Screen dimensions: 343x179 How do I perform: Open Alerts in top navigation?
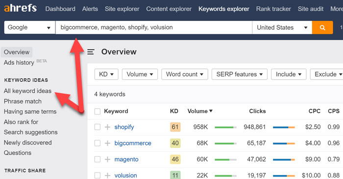click(90, 9)
